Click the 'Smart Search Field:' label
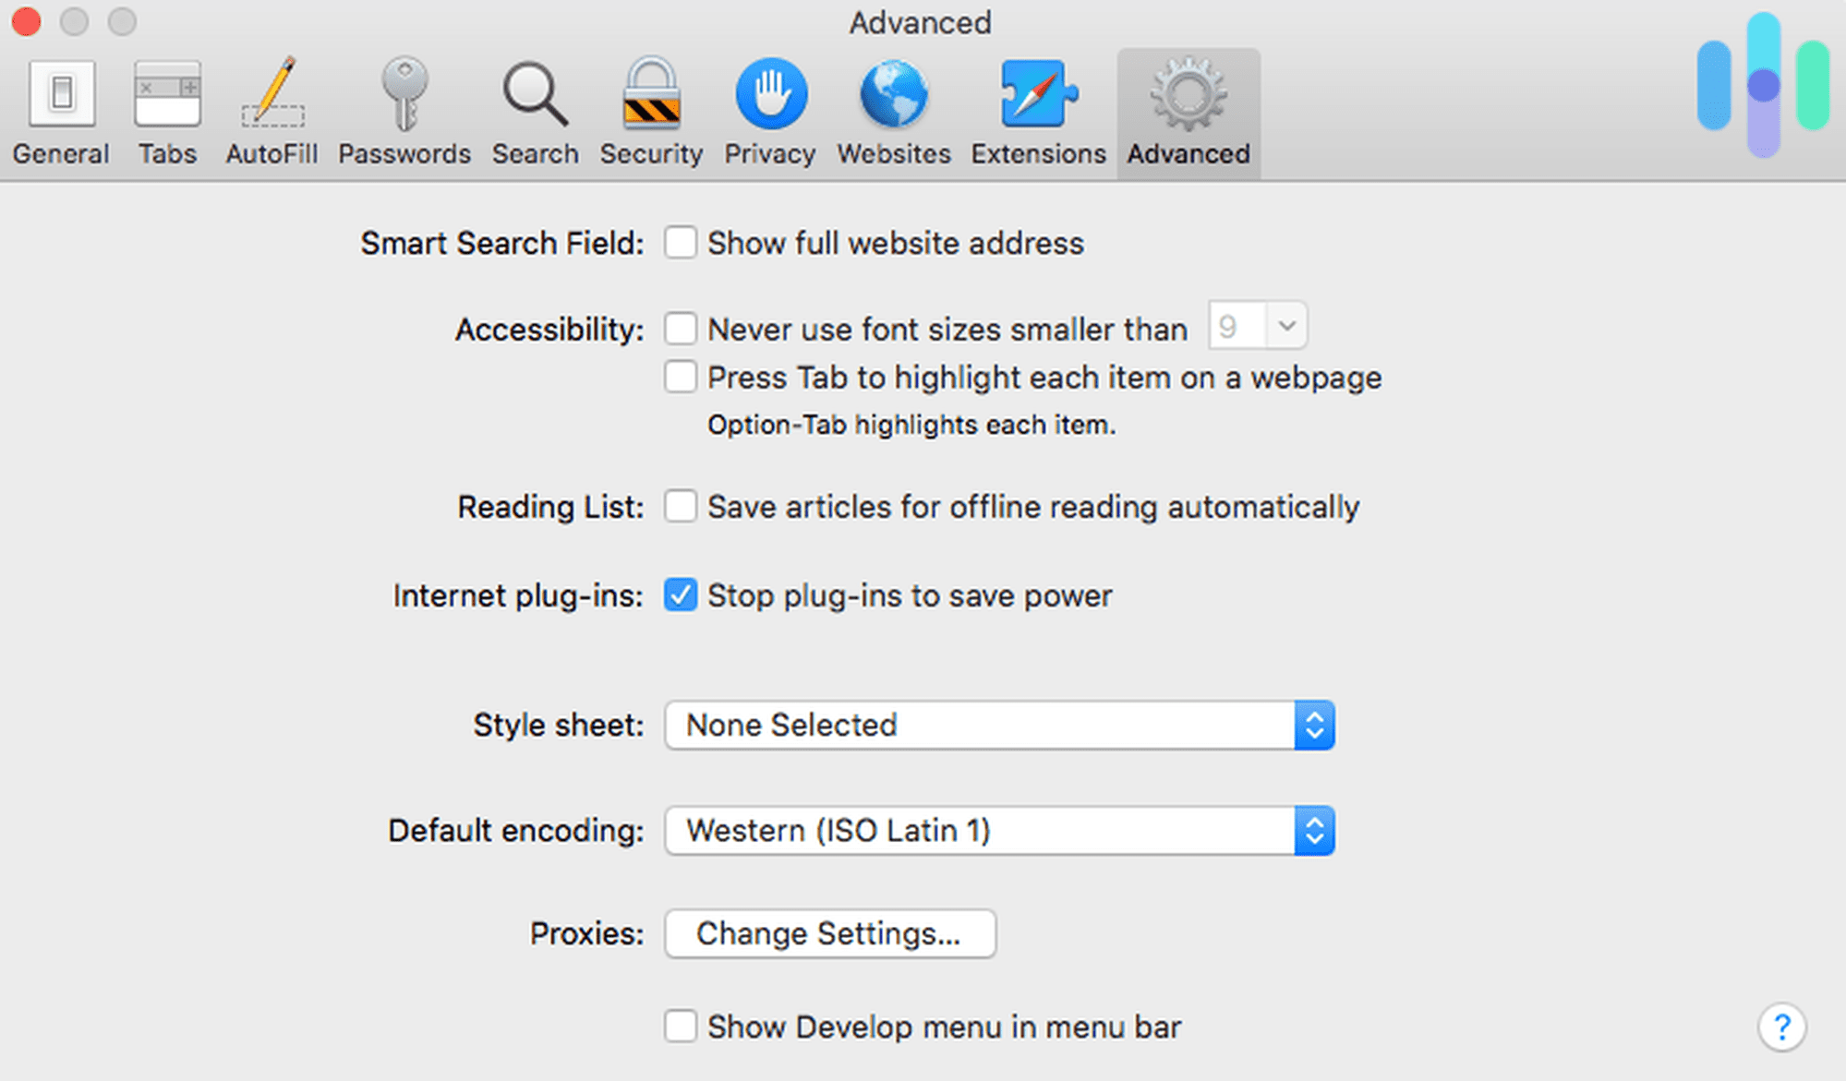The image size is (1846, 1081). pos(502,243)
